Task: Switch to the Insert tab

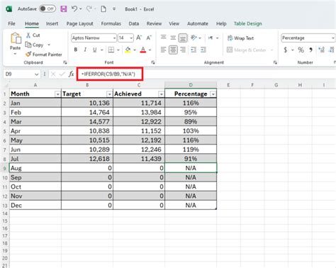Action: [x=52, y=23]
